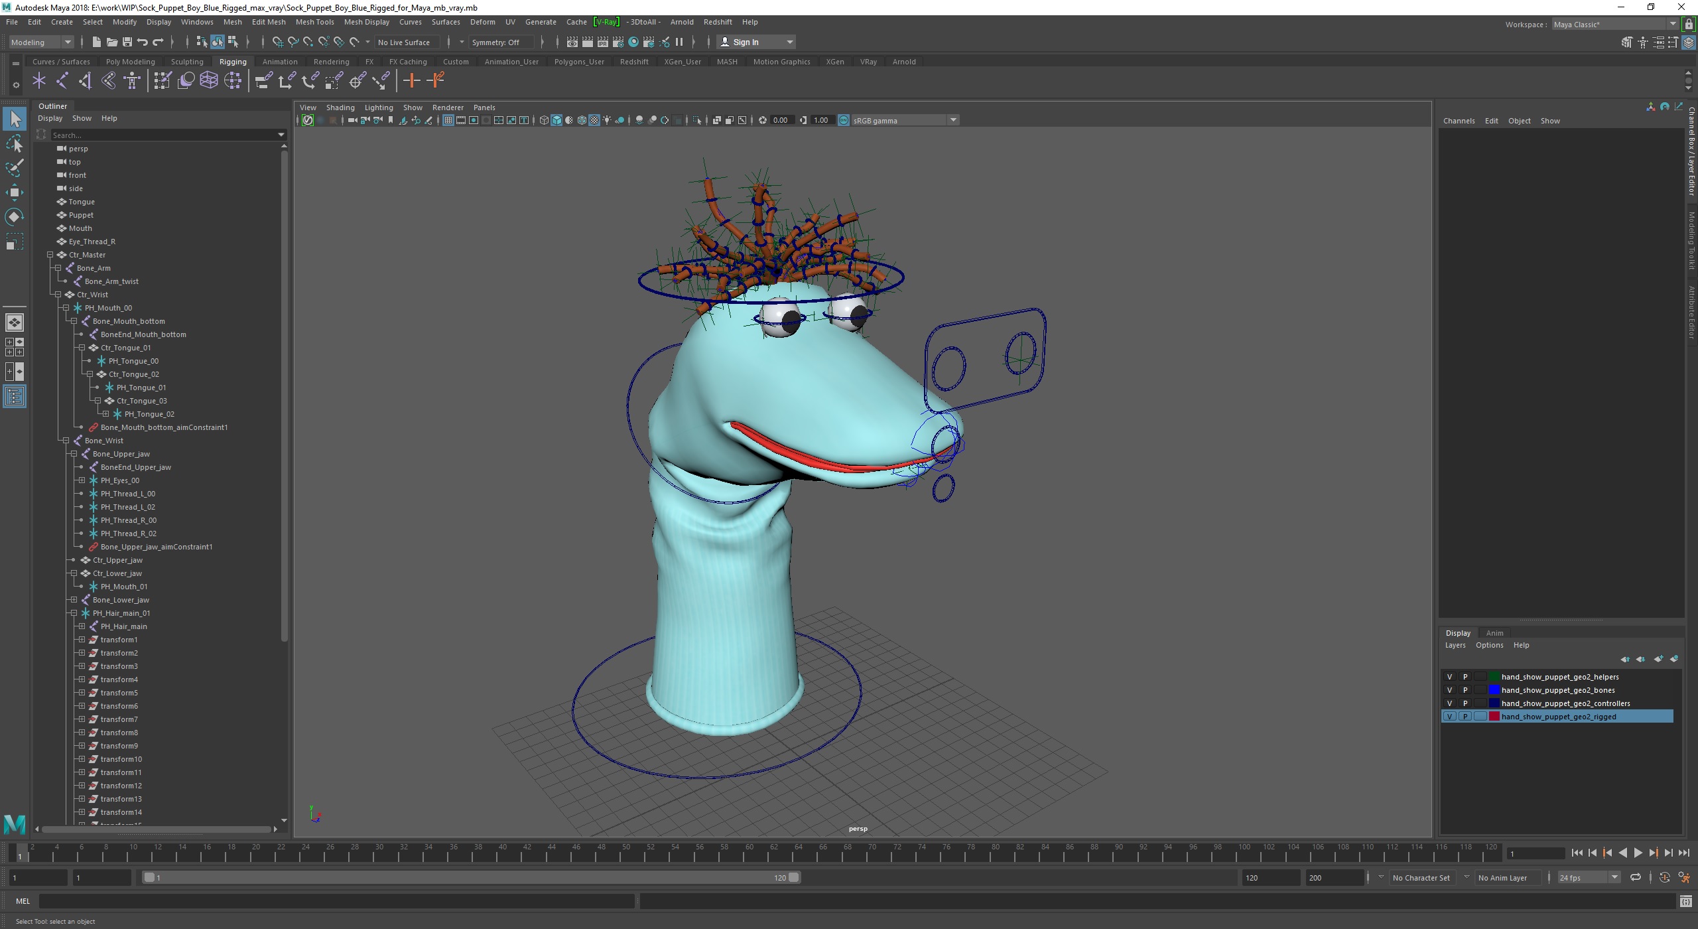Toggle visibility V of geo2_helpers layer
Image resolution: width=1698 pixels, height=929 pixels.
point(1450,677)
